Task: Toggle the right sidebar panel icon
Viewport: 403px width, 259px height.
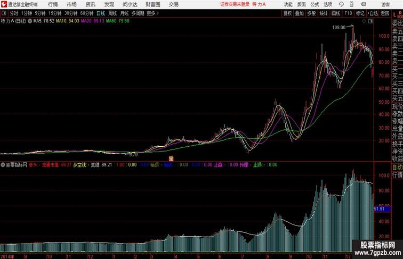Action: pos(370,21)
